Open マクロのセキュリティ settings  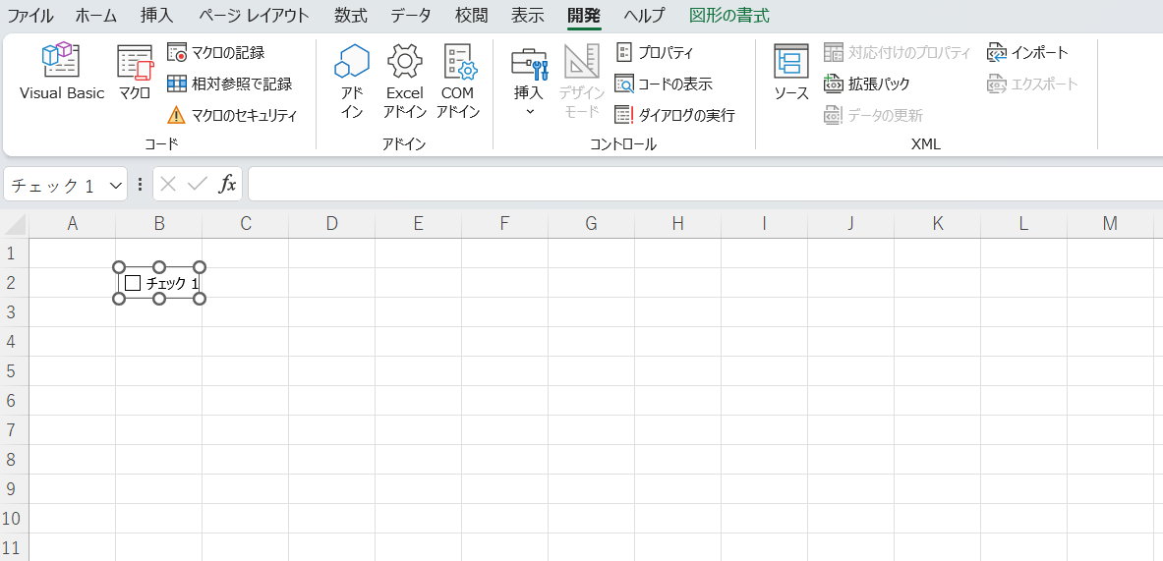(232, 116)
